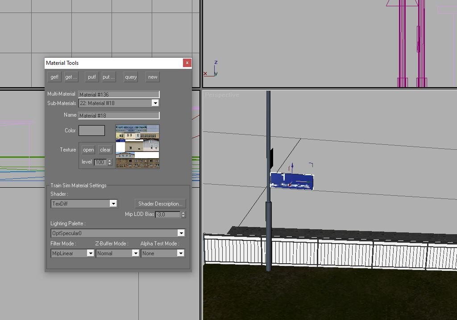Click the 'get!' button
Screen dimensions: 457x320
coord(54,77)
